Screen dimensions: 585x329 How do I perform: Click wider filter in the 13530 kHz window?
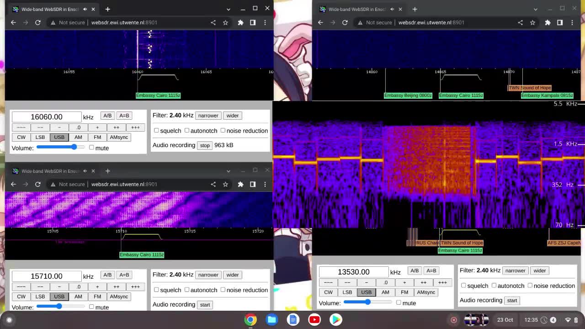pyautogui.click(x=539, y=271)
